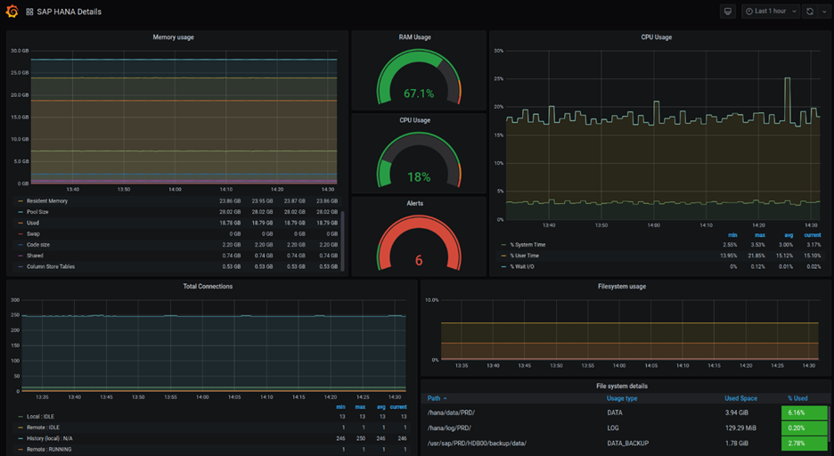The image size is (834, 456).
Task: Click the % User Time legend color marker
Action: click(503, 256)
